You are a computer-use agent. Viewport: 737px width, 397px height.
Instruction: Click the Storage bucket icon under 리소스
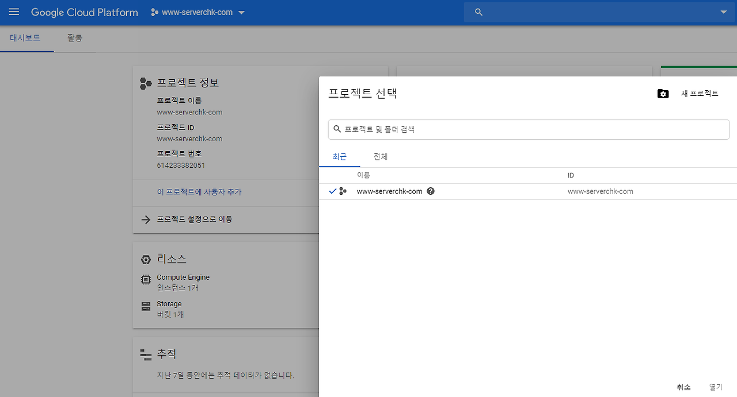(146, 306)
